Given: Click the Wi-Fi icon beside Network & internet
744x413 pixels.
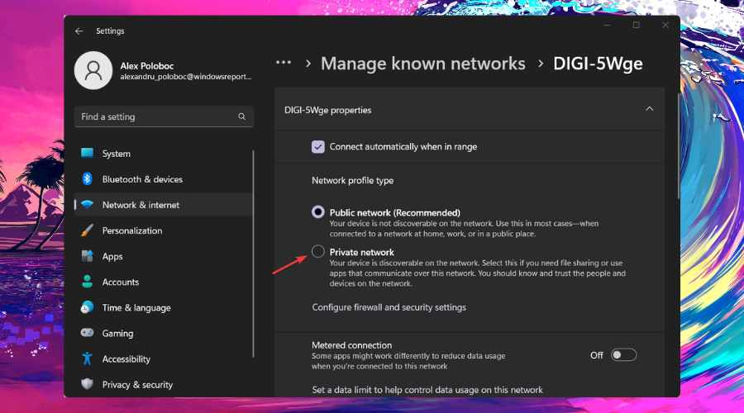Looking at the screenshot, I should [x=87, y=205].
